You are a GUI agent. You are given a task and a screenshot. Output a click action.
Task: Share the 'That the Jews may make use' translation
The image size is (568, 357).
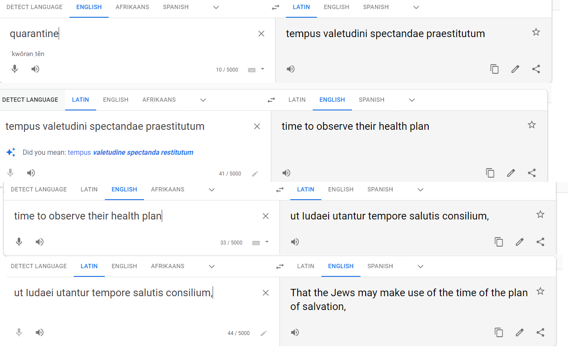point(540,332)
